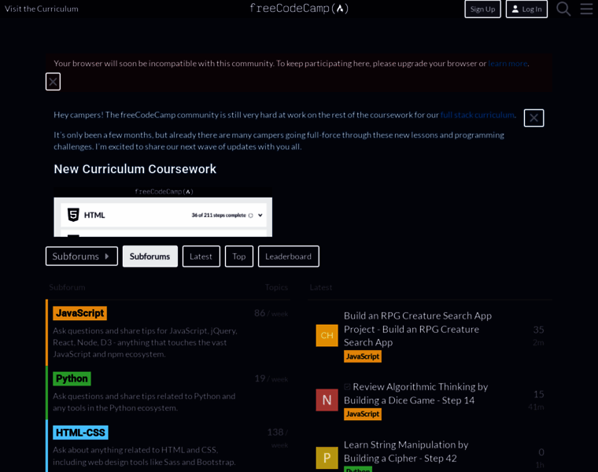
Task: Click the freeCodeCamp logo in header
Action: pos(299,9)
